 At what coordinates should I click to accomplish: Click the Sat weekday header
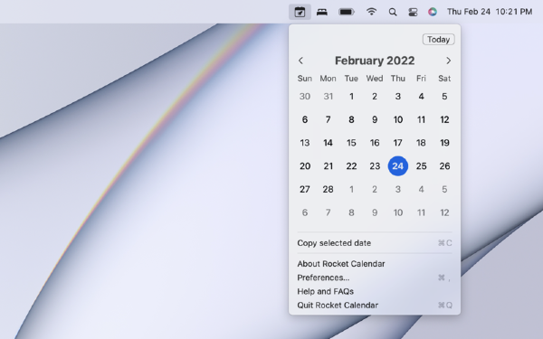444,79
